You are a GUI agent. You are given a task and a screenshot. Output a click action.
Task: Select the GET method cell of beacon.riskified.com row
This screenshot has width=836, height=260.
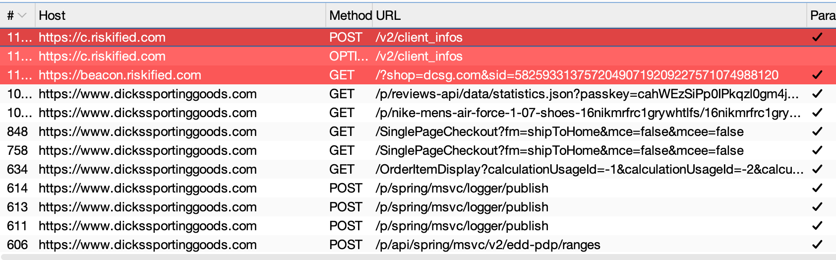(x=342, y=75)
